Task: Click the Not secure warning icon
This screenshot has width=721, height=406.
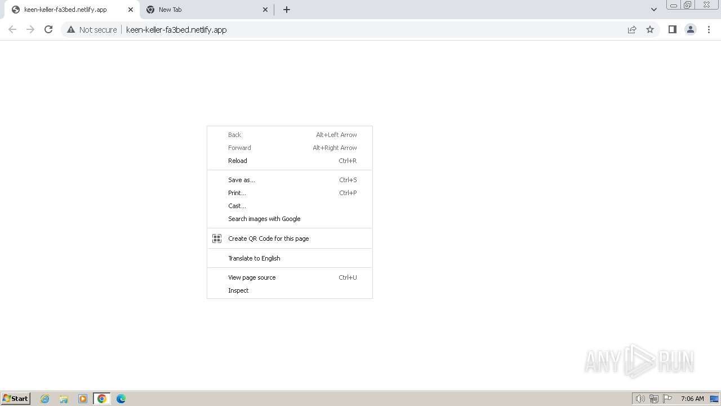Action: [x=71, y=29]
